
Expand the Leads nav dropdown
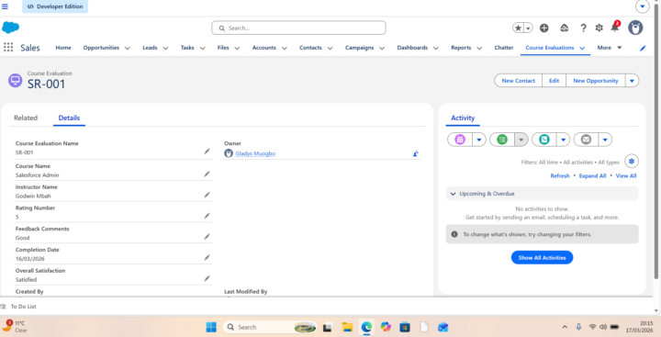coord(165,48)
